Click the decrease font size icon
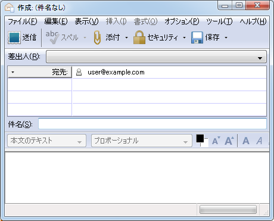The width and height of the screenshot is (274, 221). tap(216, 141)
